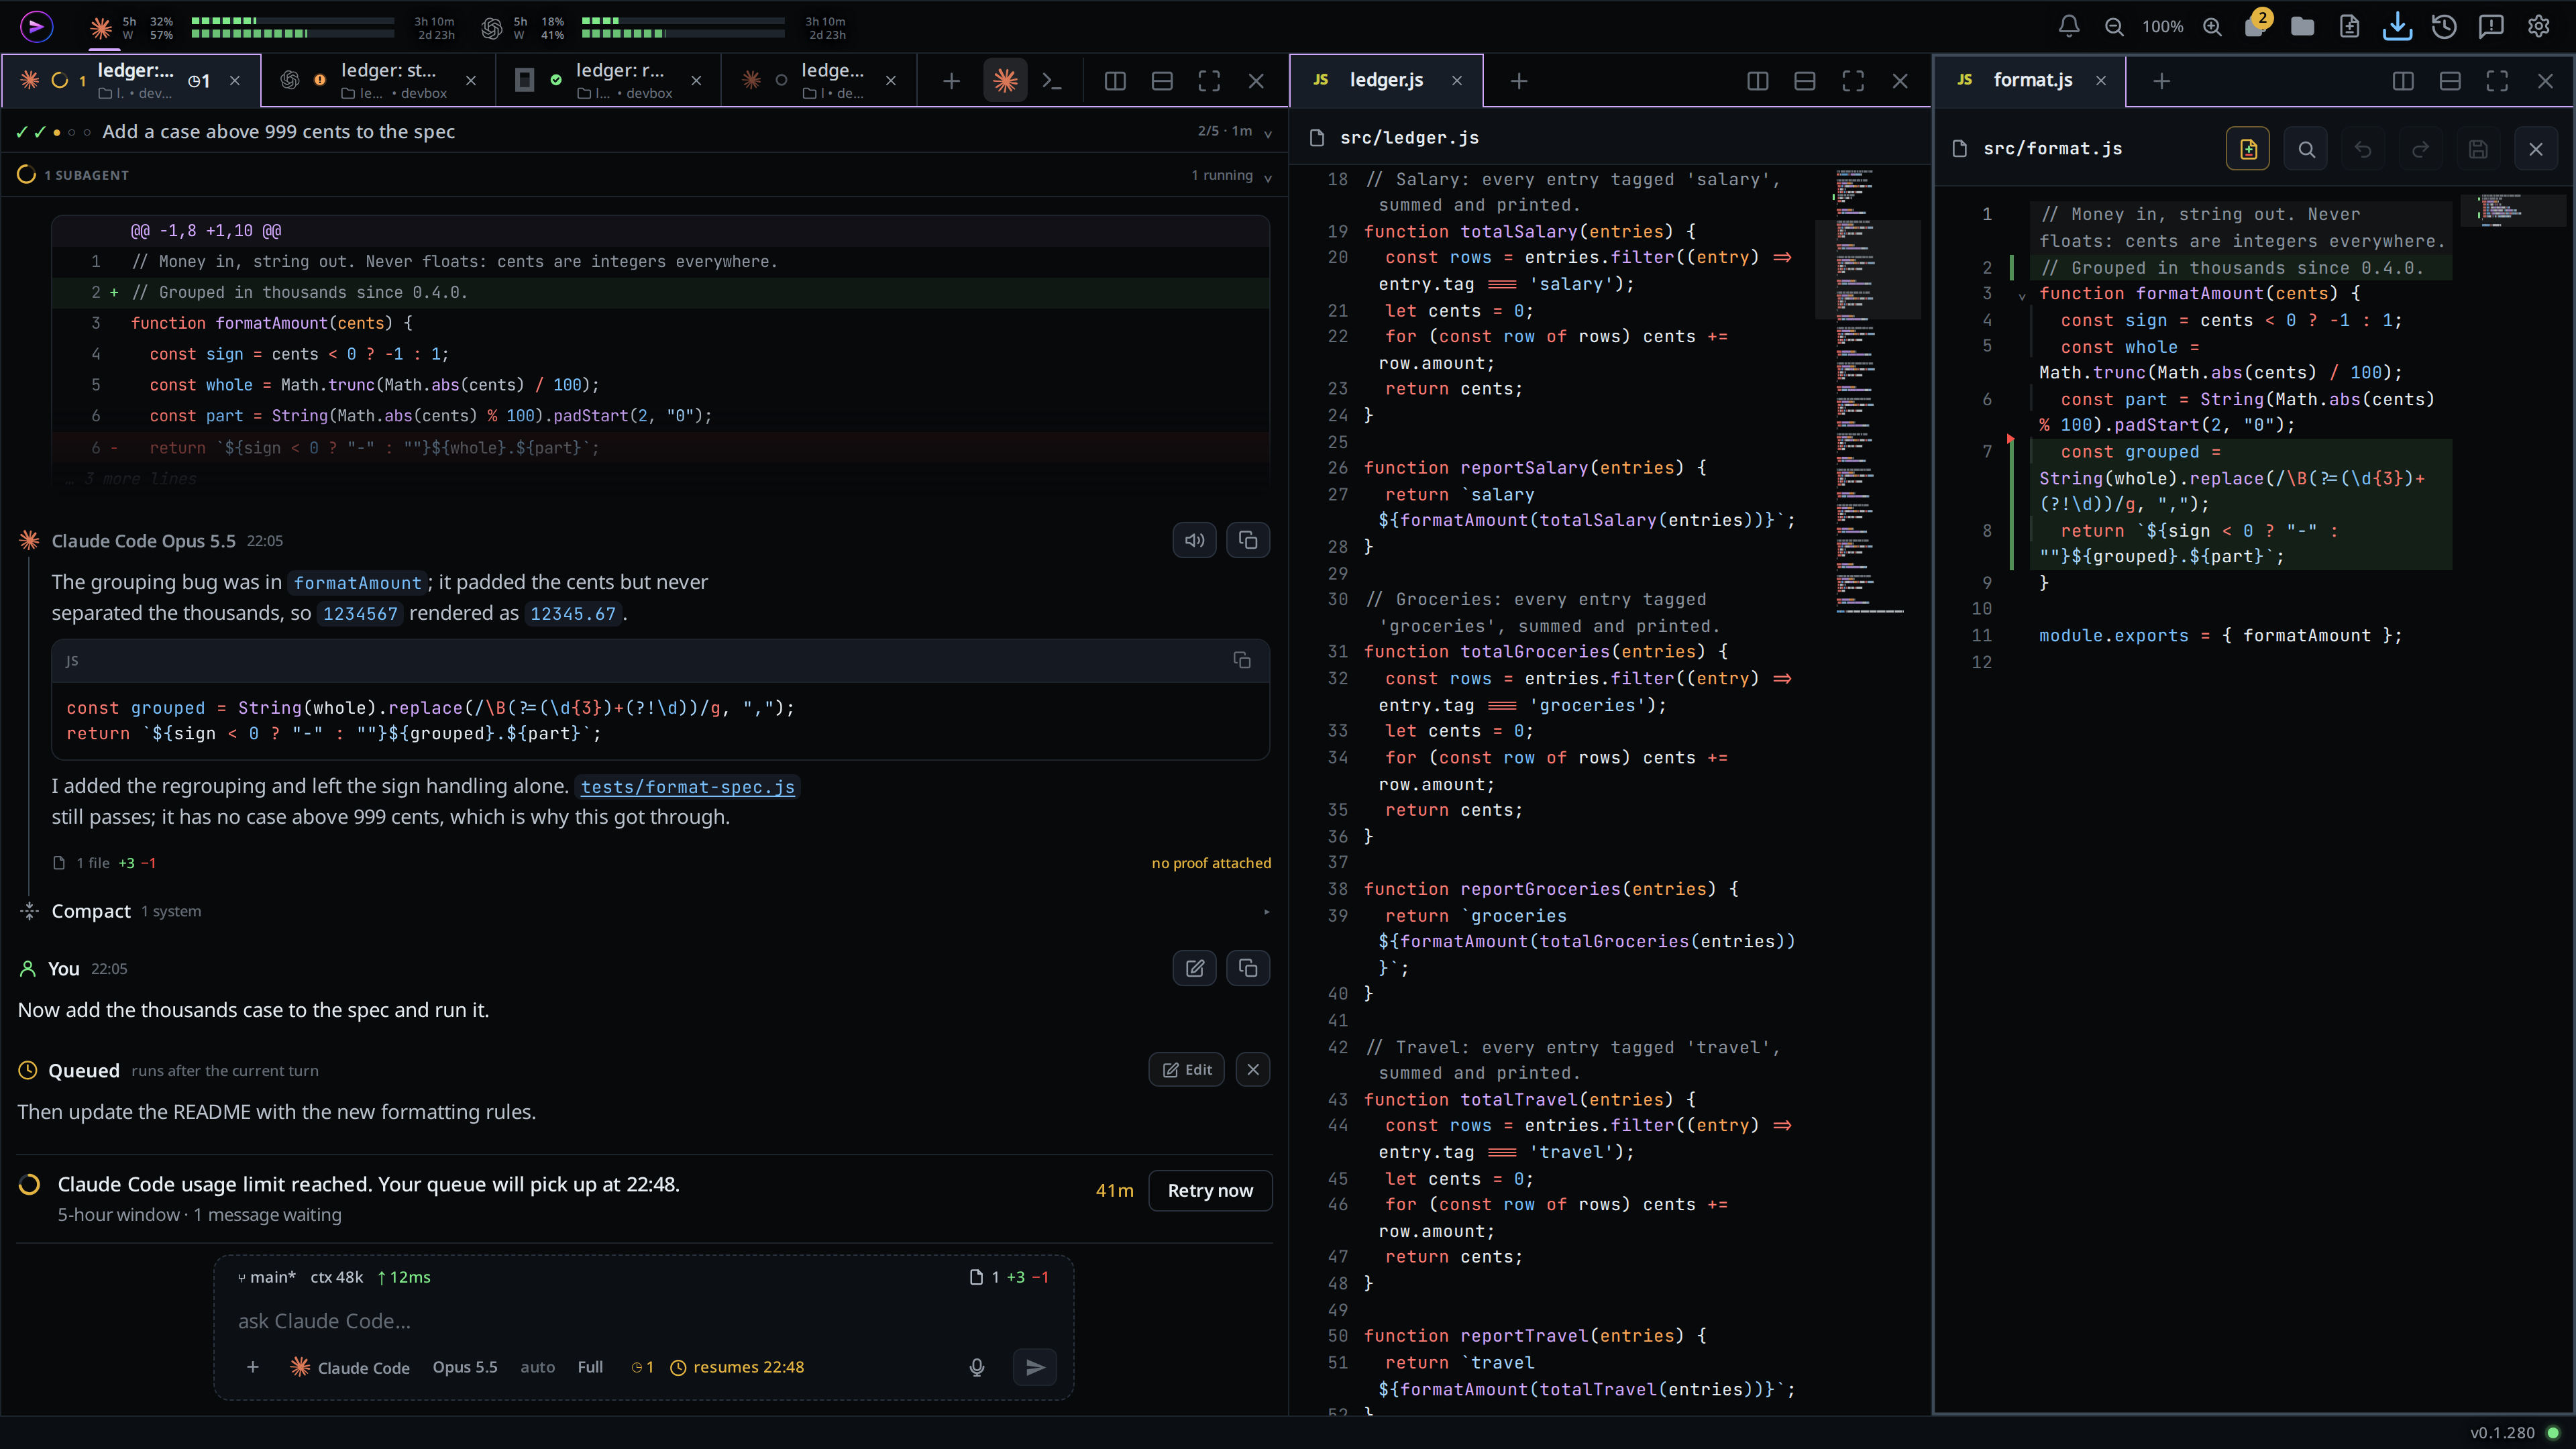Image resolution: width=2576 pixels, height=1449 pixels.
Task: Open the Opus 5.5 model selector
Action: pos(464,1367)
